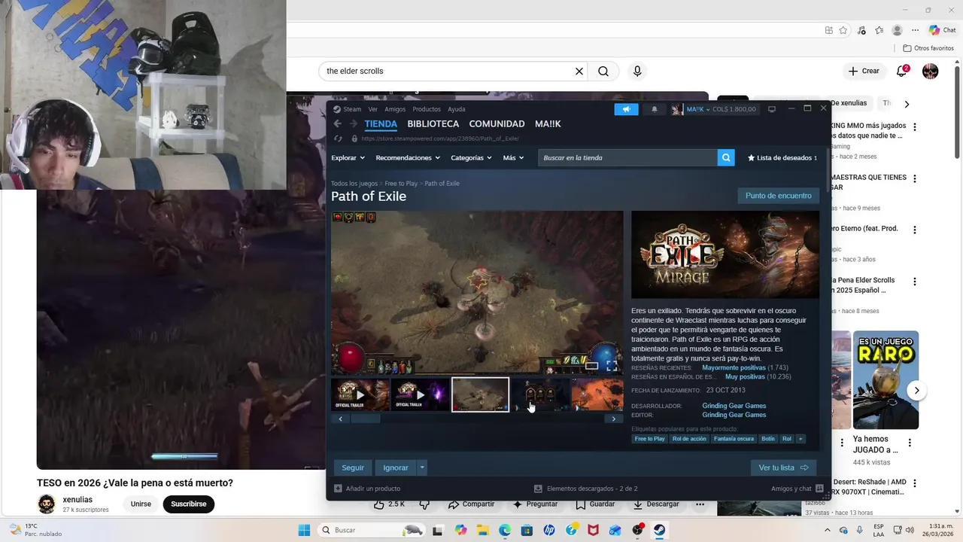Toggle fullscreen on the Path of Exile screenshot
963x542 pixels.
click(612, 366)
